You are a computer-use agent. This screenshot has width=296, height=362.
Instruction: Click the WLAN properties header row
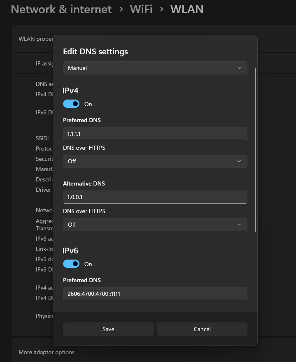coord(35,39)
